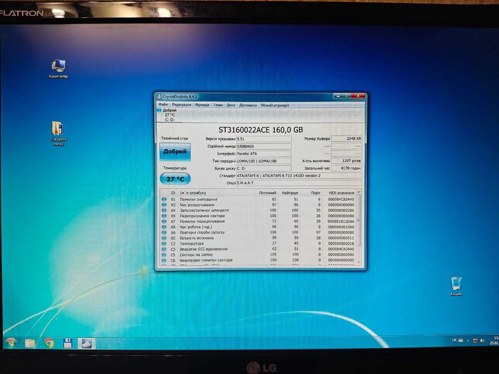Click the CrystalDiskInfo taskbar button
This screenshot has width=499, height=374.
click(x=87, y=343)
